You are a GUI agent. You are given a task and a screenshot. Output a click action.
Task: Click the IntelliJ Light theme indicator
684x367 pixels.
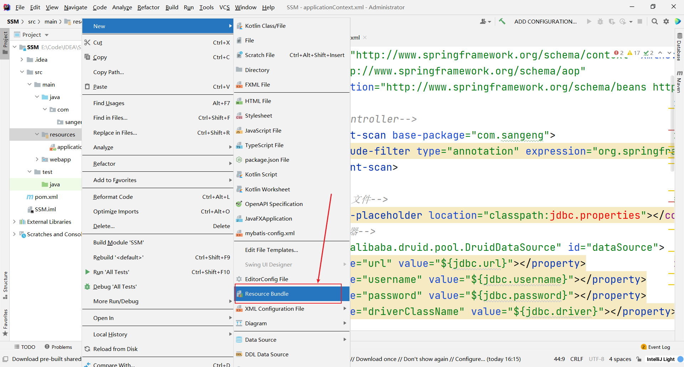click(x=660, y=359)
